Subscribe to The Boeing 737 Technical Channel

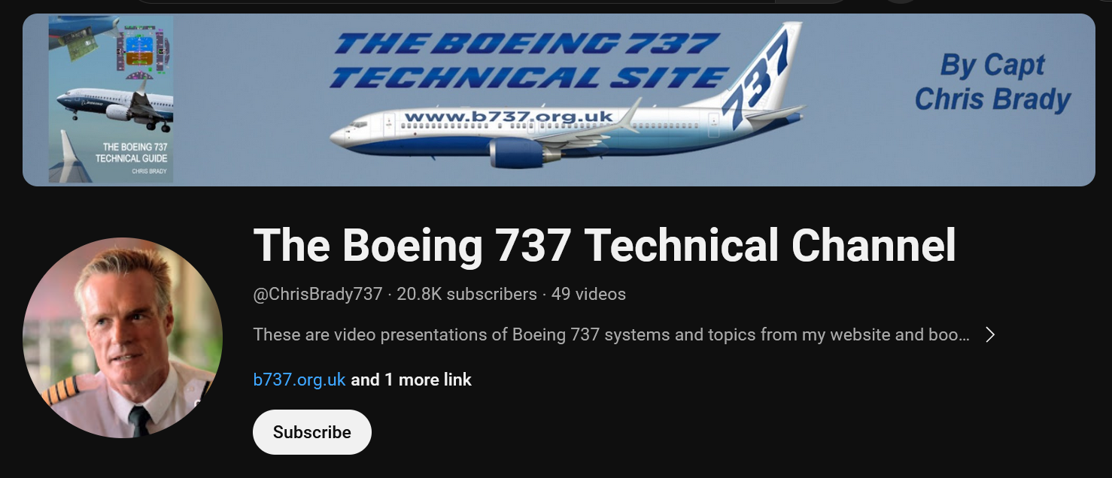(312, 432)
